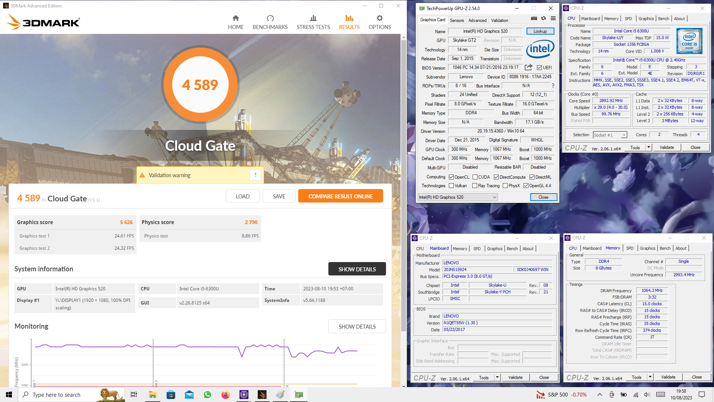Screen dimensions: 714x402
Task: Open the HOME section in 3DMark
Action: [x=236, y=22]
